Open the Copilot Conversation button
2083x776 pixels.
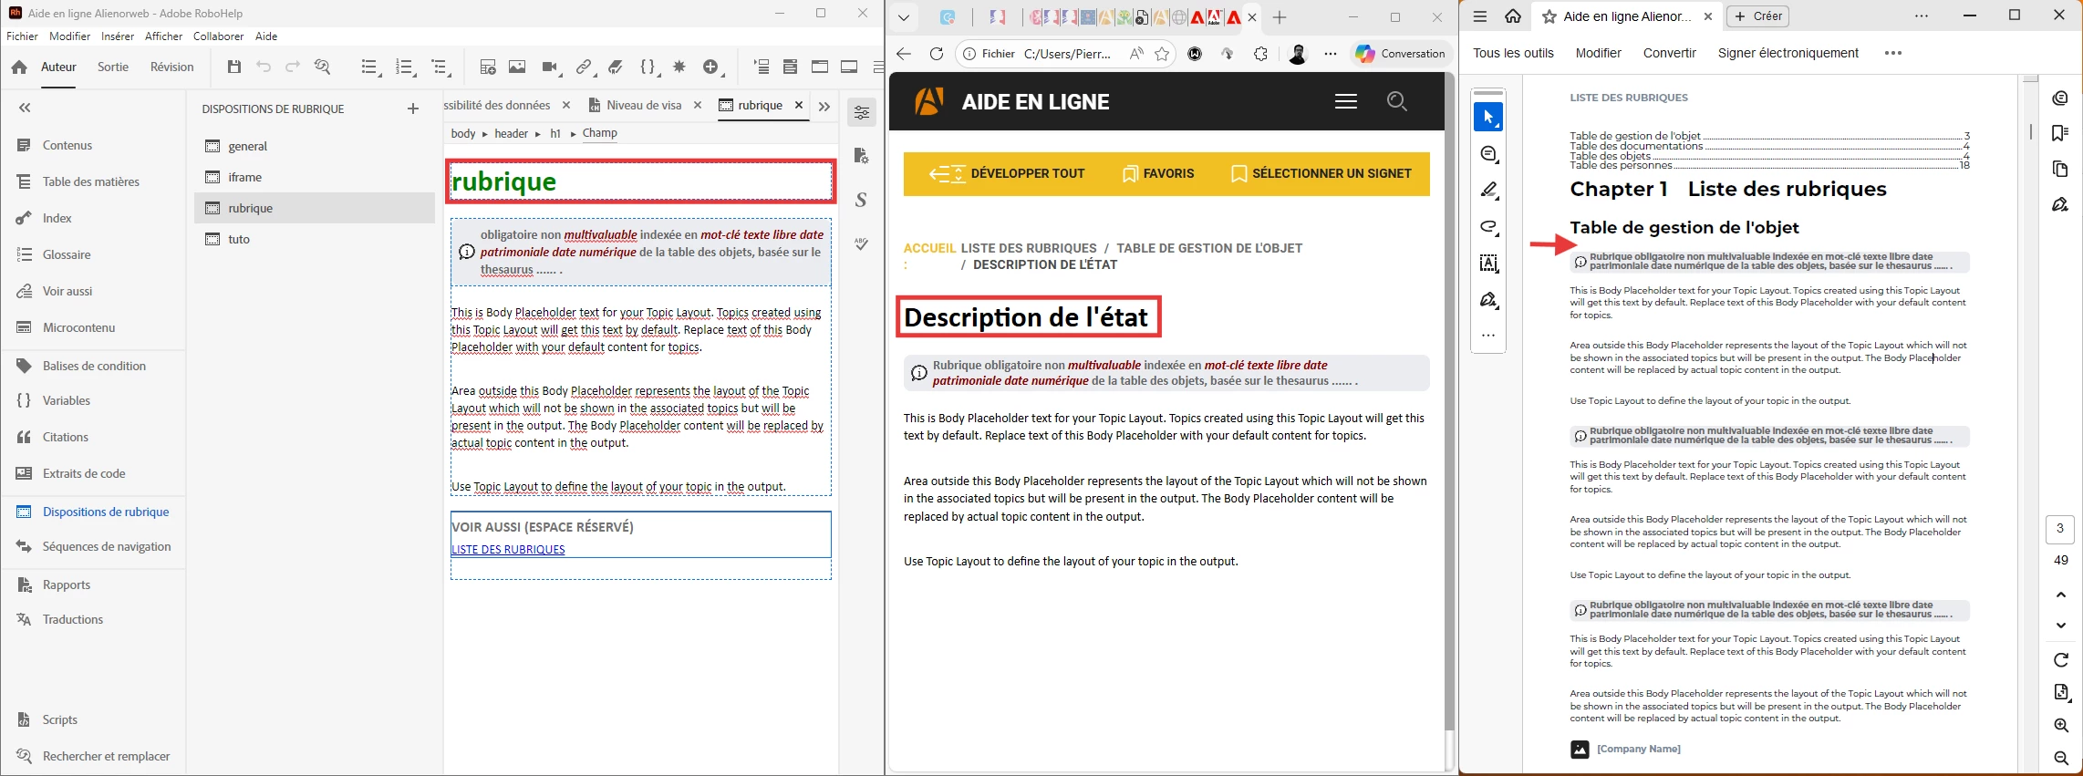[1400, 54]
